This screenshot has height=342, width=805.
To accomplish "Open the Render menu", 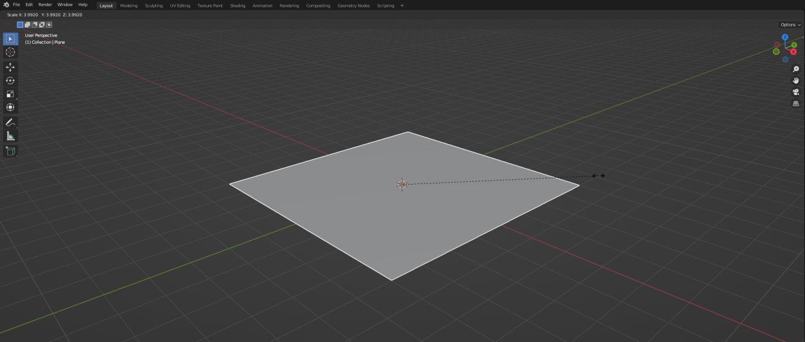I will [x=45, y=5].
